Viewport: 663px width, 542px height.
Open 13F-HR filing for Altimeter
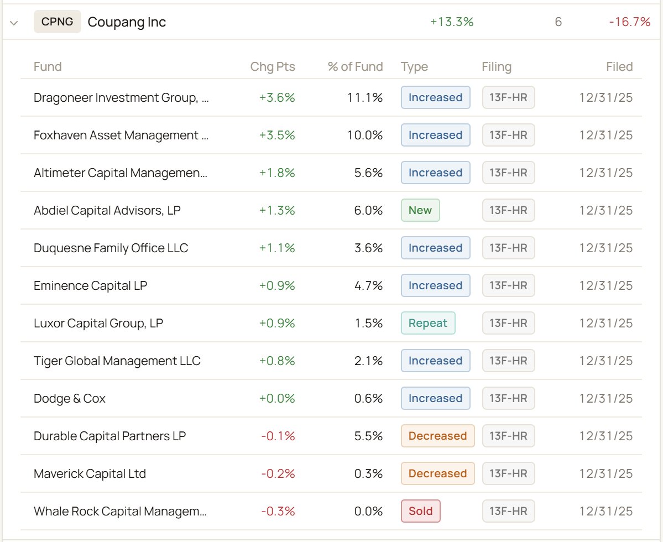coord(508,173)
